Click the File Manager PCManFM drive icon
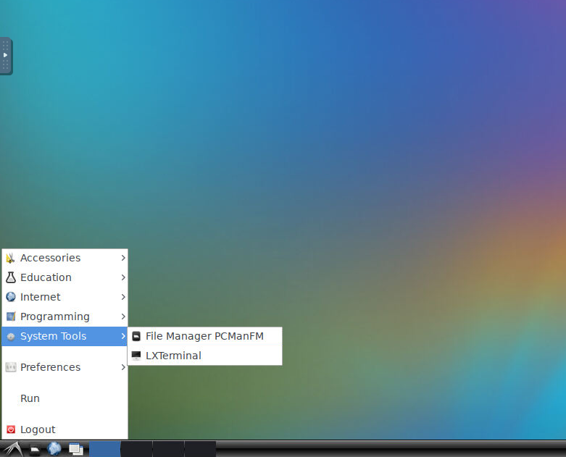This screenshot has width=566, height=457. click(x=136, y=336)
